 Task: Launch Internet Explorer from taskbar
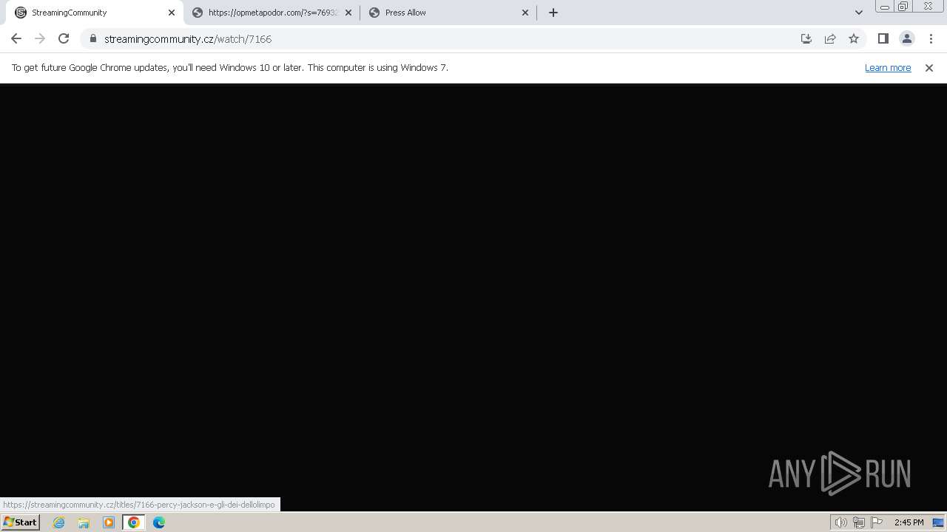pyautogui.click(x=59, y=522)
